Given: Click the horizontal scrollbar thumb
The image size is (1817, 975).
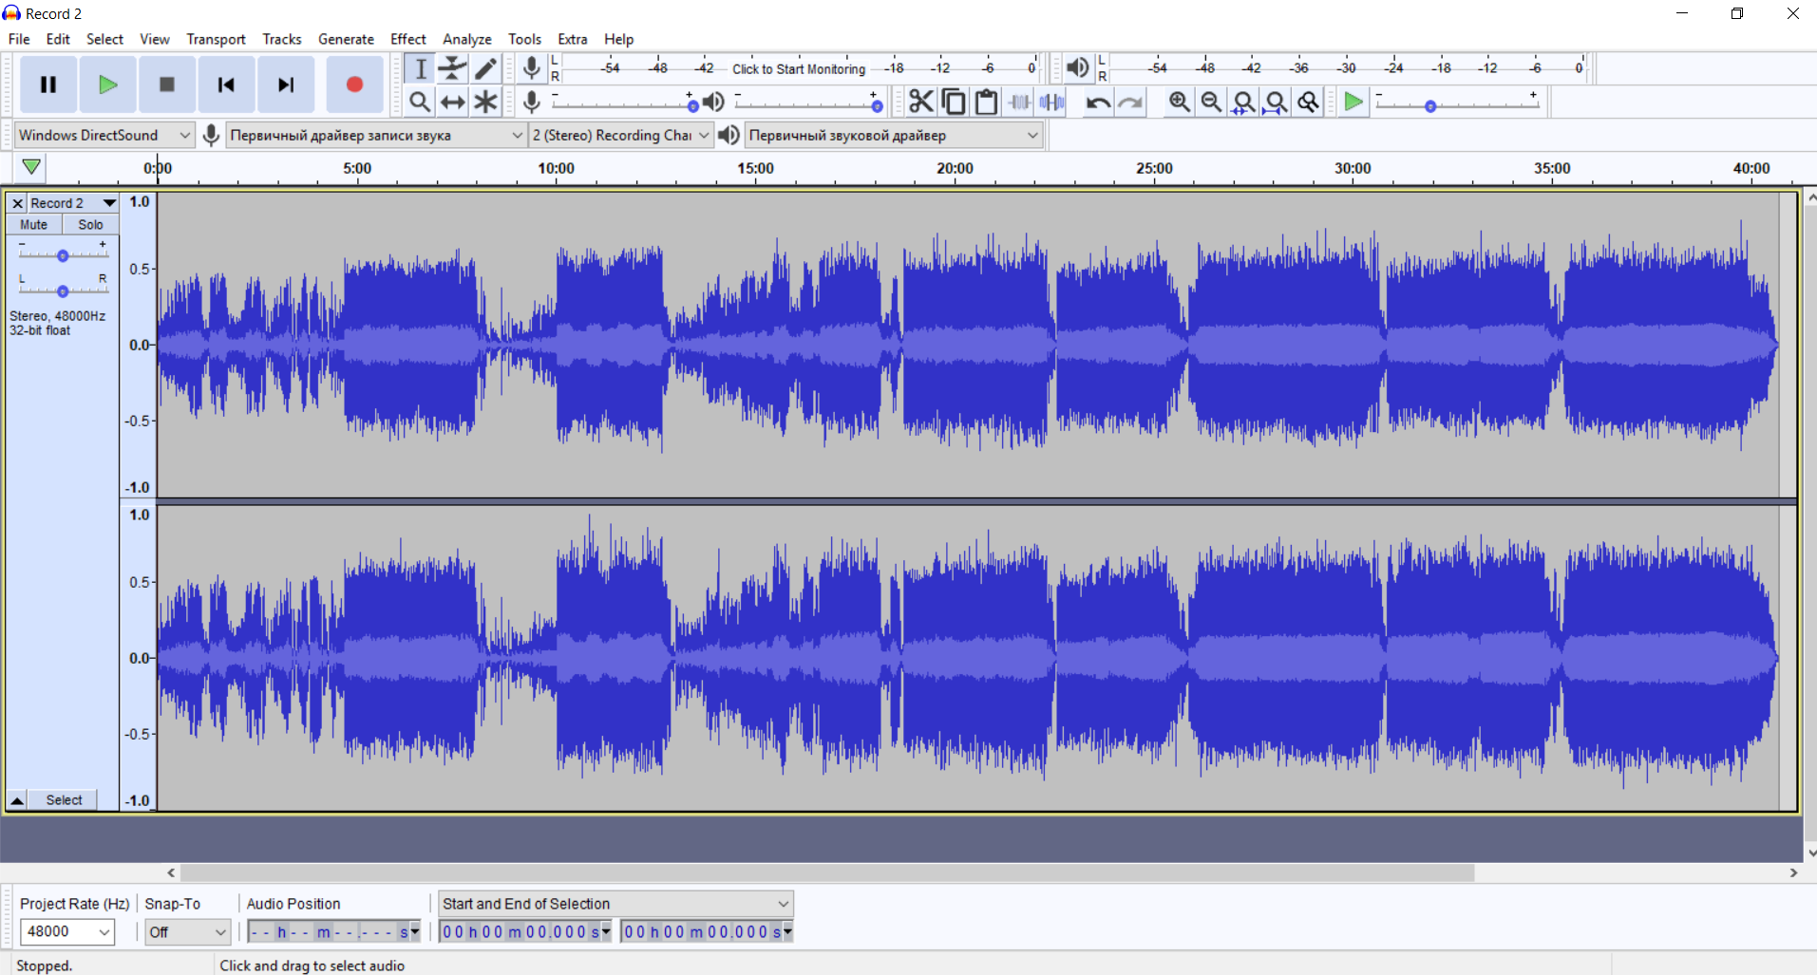Looking at the screenshot, I should click(827, 872).
